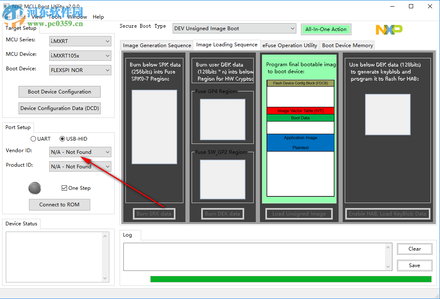The height and width of the screenshot is (299, 440).
Task: Toggle the One Step checkbox
Action: pyautogui.click(x=63, y=188)
